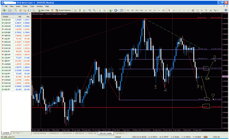Toggle bar chart display mode
Image resolution: width=229 pixels, height=139 pixels.
75,10
